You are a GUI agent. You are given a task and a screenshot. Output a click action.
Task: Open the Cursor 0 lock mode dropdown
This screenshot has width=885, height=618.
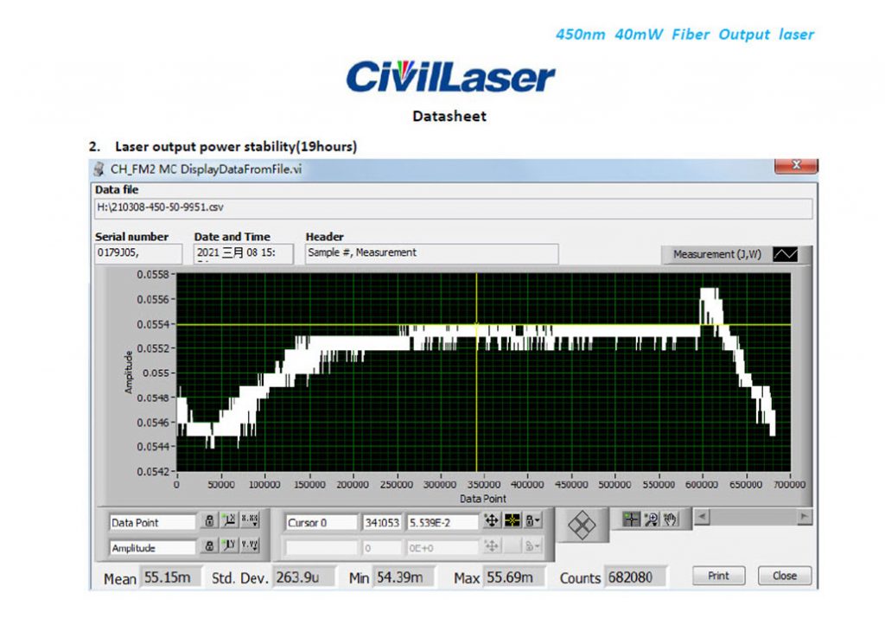pyautogui.click(x=532, y=521)
